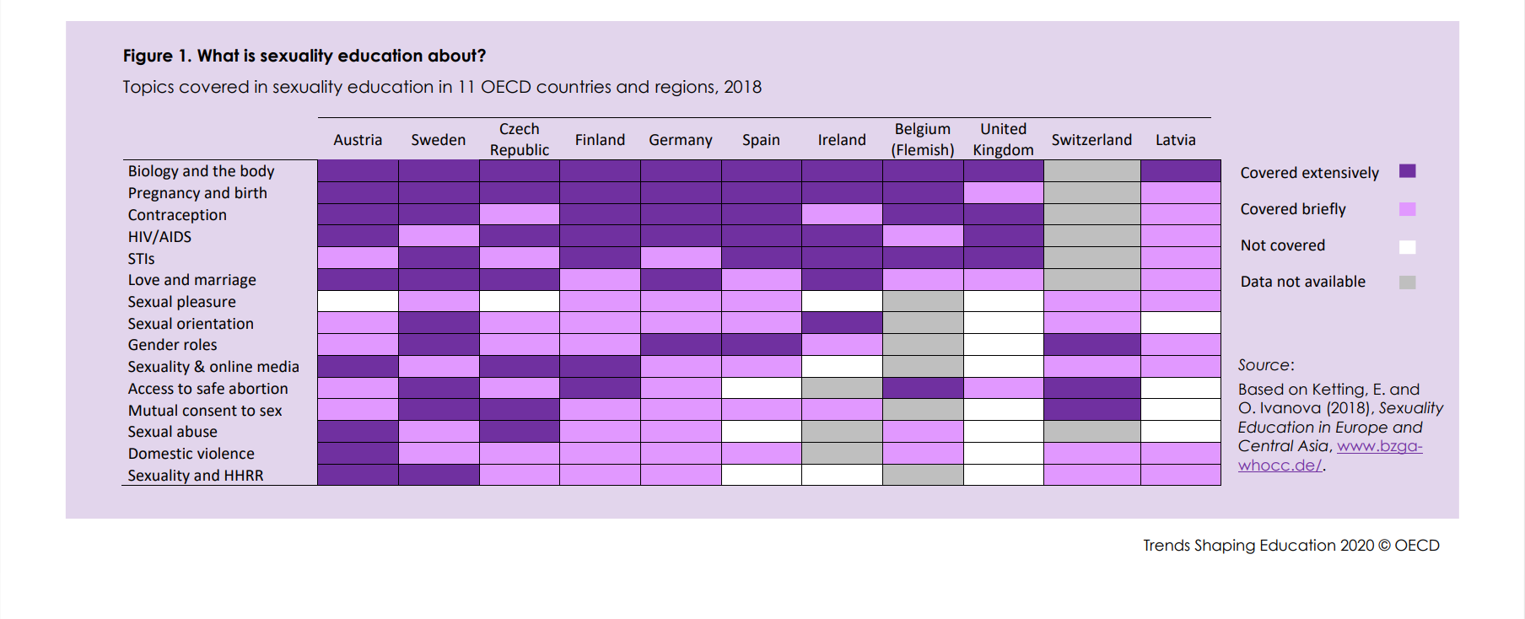Click the Switzerland column header
The image size is (1525, 619).
coord(1091,140)
